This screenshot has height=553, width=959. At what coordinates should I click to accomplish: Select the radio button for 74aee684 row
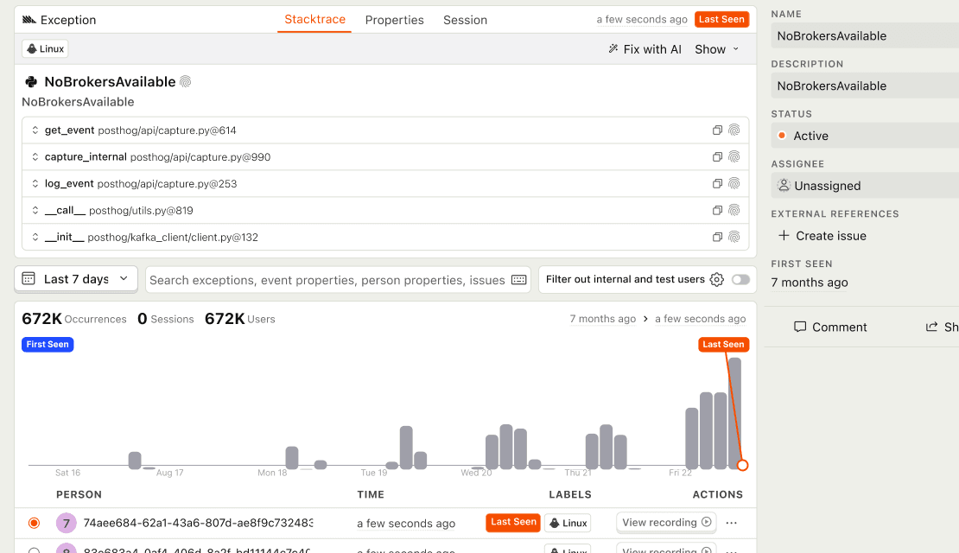35,523
